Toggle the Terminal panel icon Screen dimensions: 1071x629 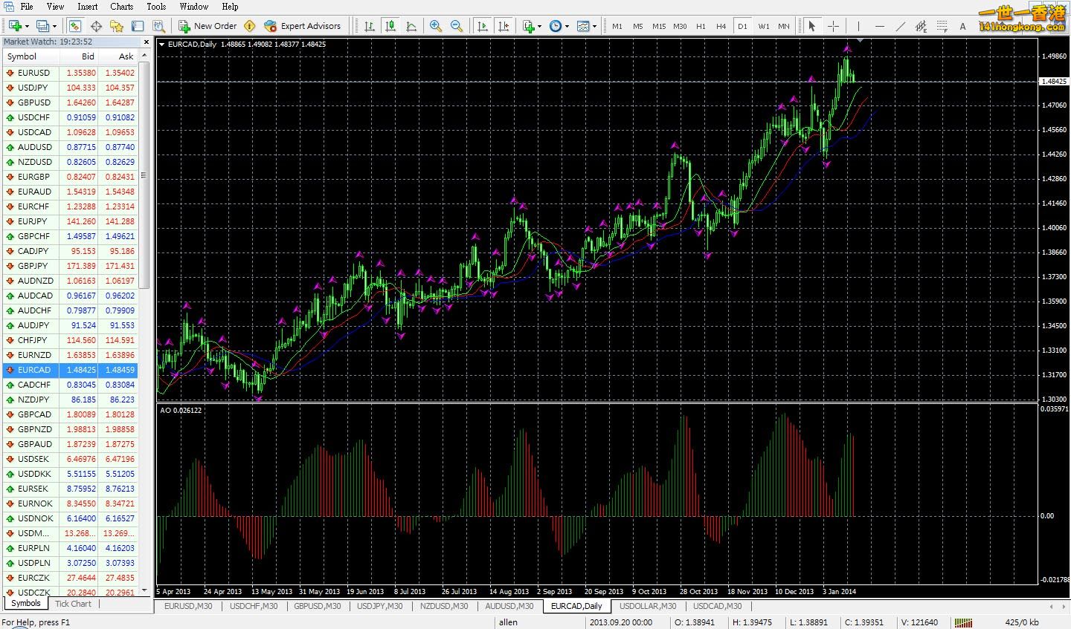pos(138,26)
